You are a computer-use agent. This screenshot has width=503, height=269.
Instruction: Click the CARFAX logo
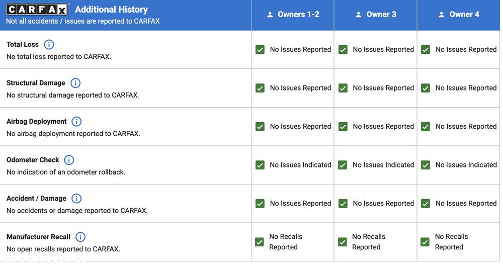coord(37,10)
